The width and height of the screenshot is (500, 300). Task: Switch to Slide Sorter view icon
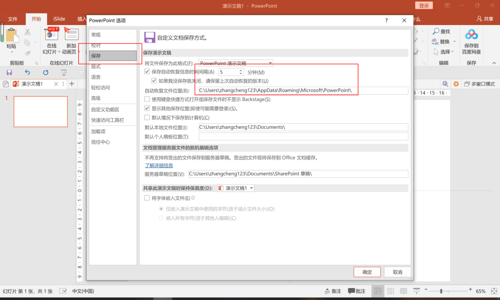(391, 291)
